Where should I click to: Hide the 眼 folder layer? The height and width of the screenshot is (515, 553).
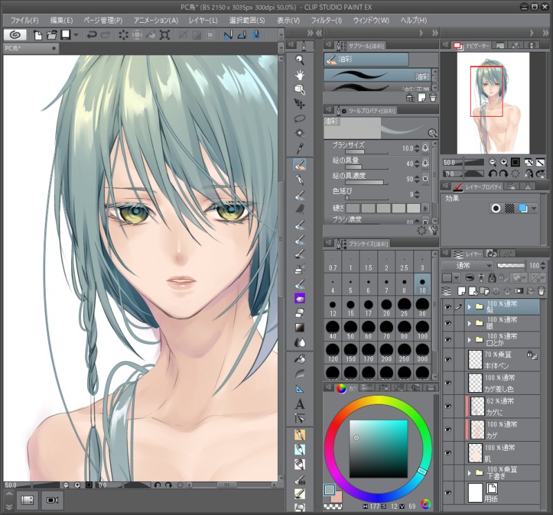[448, 323]
